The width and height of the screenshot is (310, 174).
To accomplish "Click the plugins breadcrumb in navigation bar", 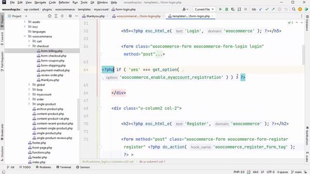I will (x=47, y=9).
